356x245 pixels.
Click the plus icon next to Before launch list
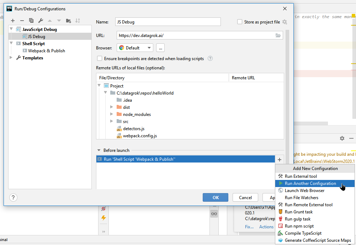(x=280, y=159)
